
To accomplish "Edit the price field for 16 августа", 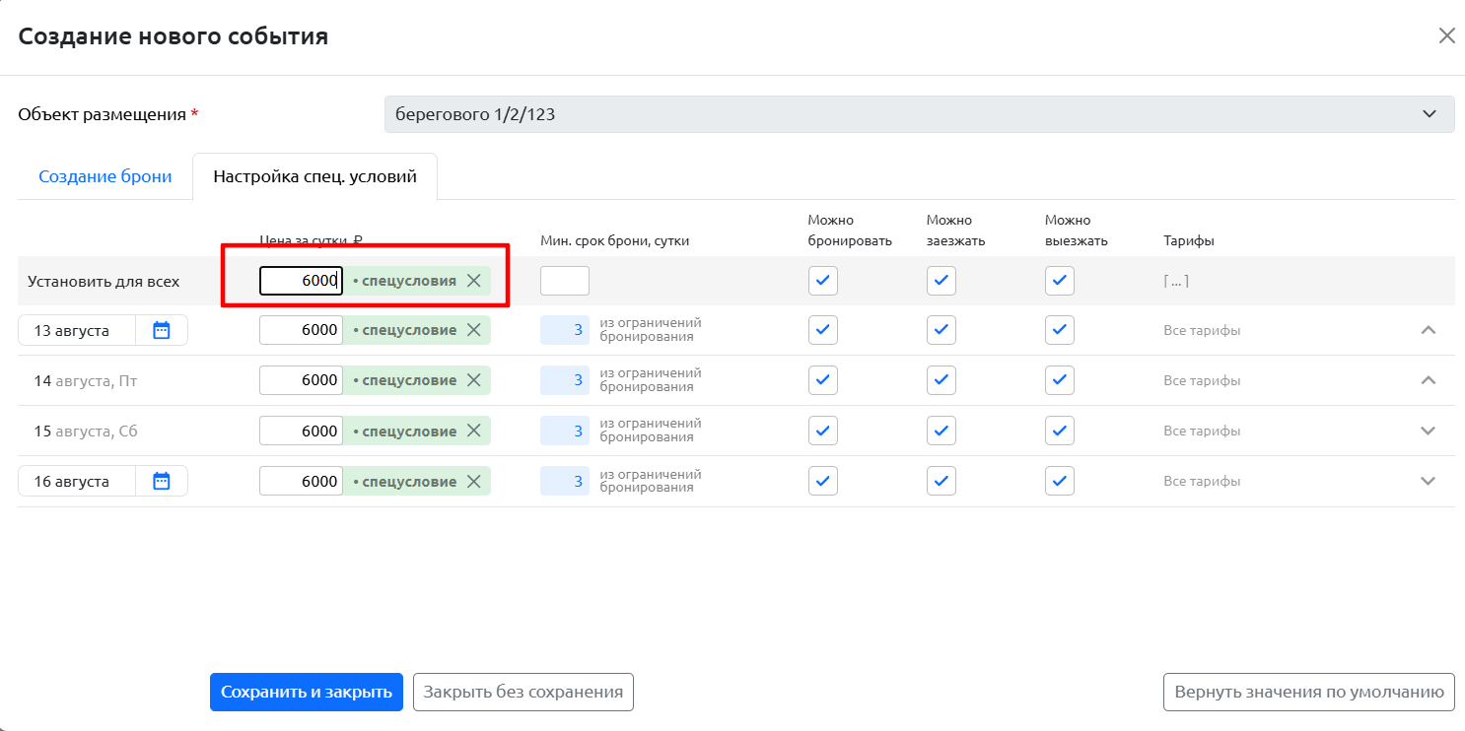I will coord(301,481).
